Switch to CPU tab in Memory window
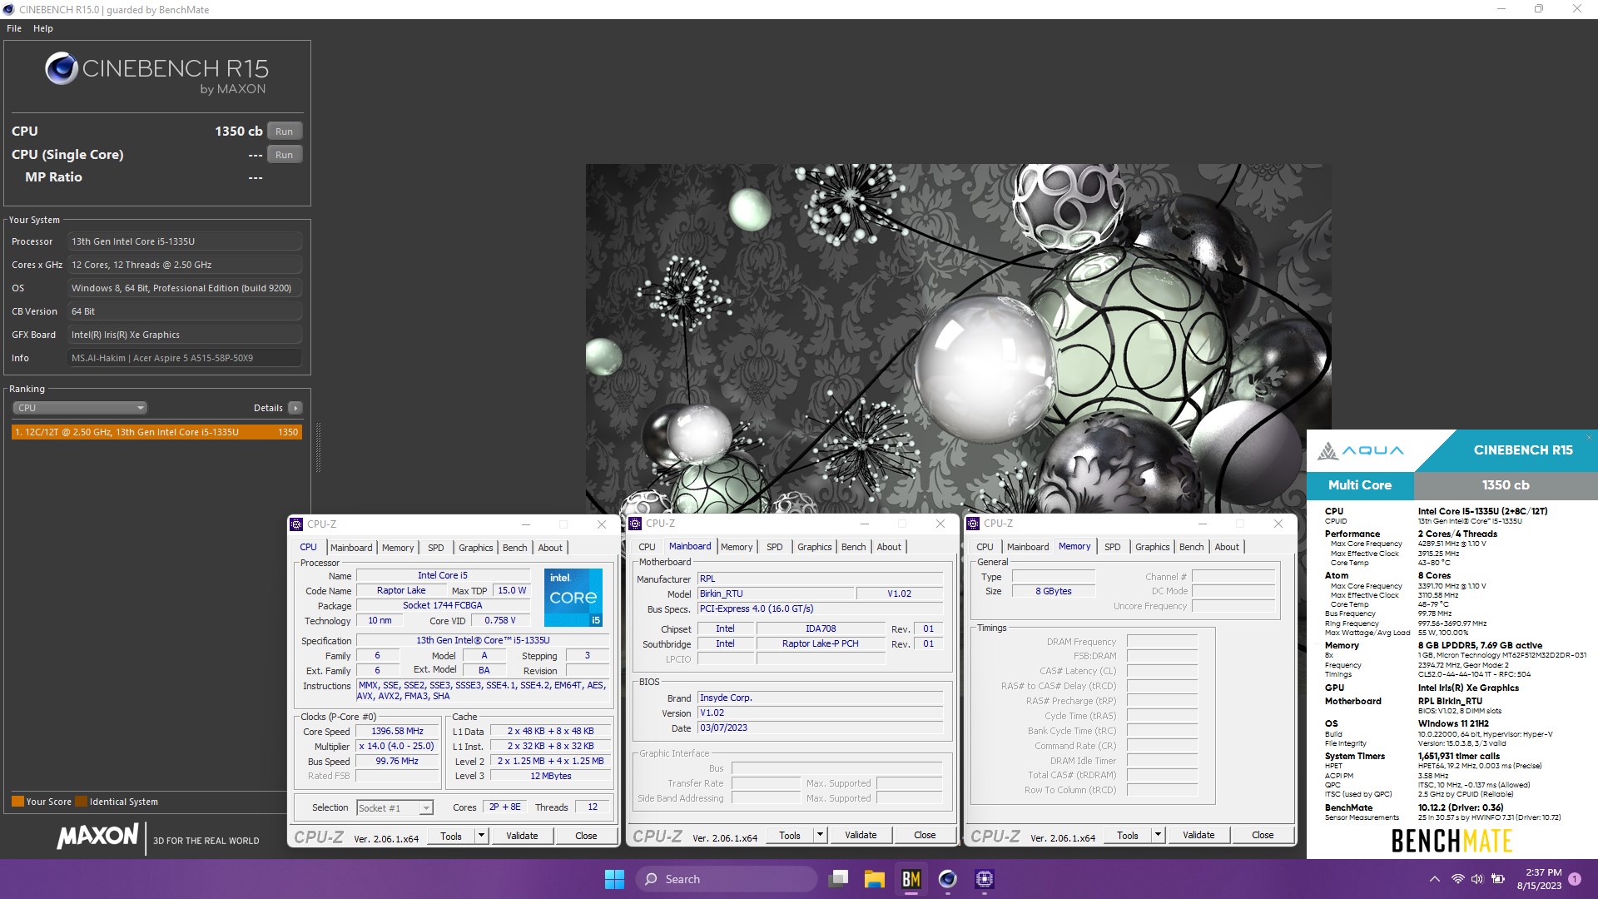The height and width of the screenshot is (899, 1598). tap(985, 547)
